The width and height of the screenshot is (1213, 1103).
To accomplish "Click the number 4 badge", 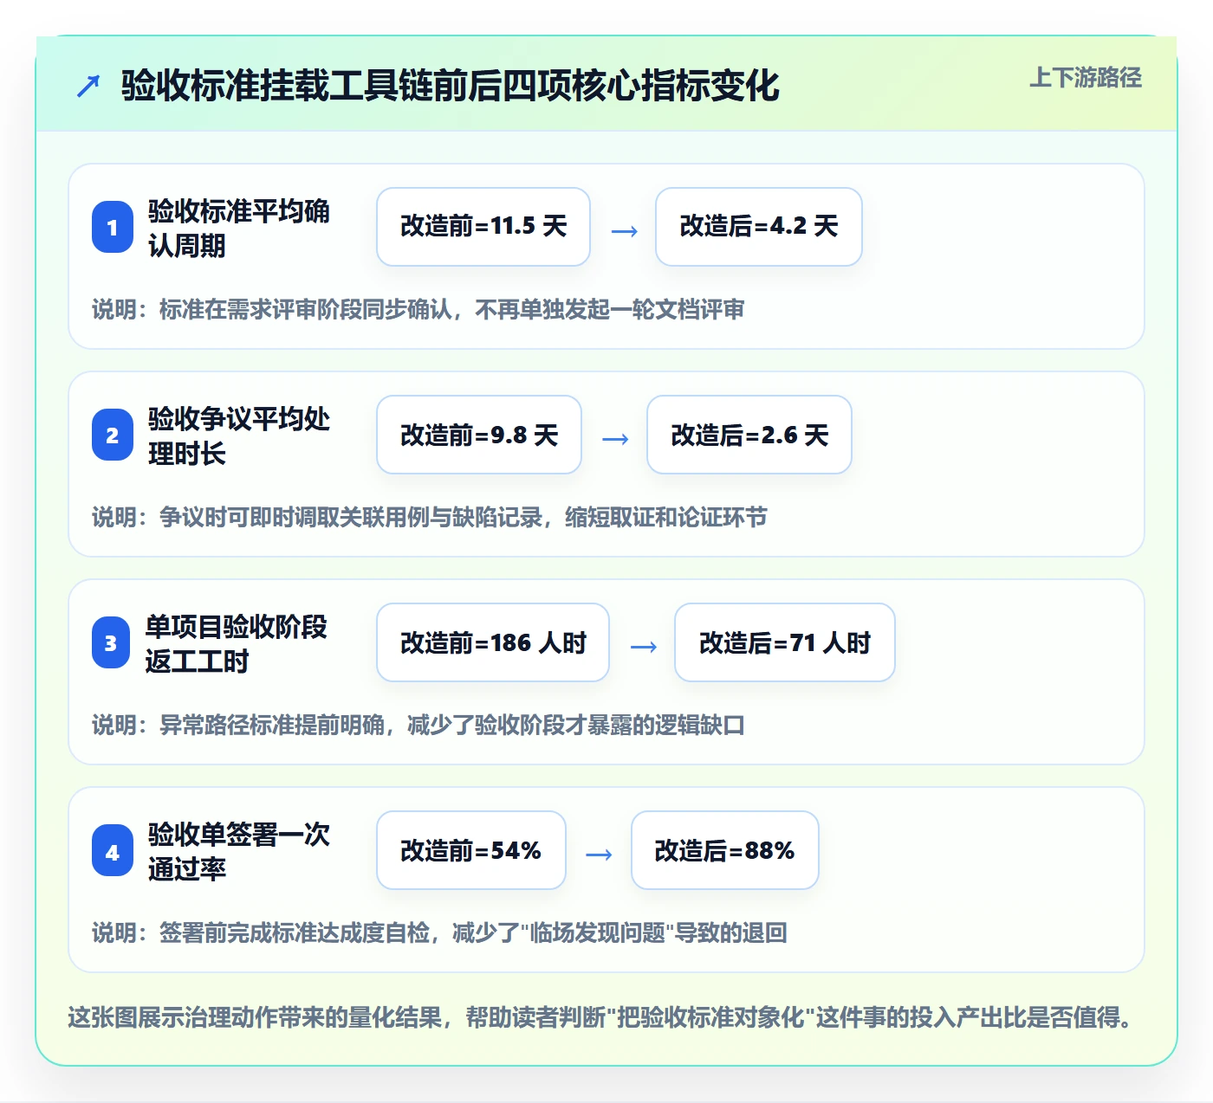I will tap(113, 850).
